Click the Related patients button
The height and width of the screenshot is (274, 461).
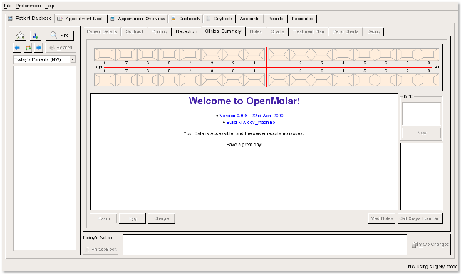tap(61, 47)
